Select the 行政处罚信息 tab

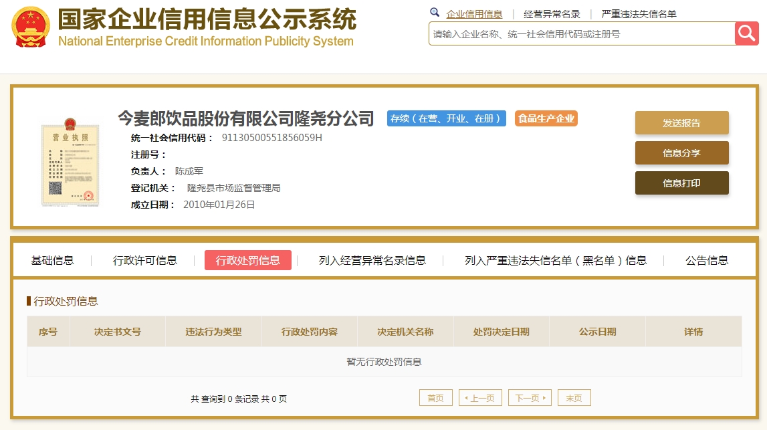pos(248,260)
